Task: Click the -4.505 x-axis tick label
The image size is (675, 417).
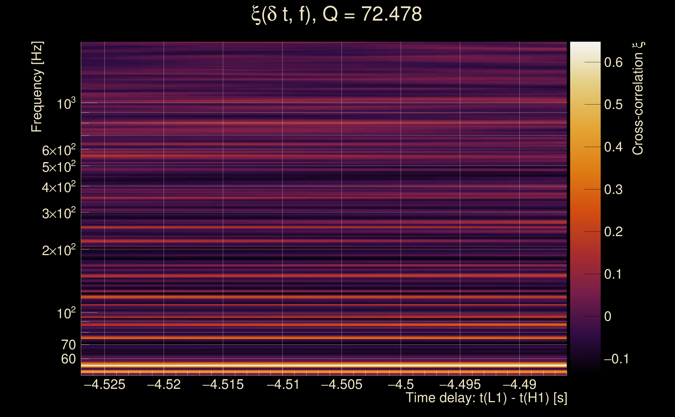Action: click(x=342, y=384)
